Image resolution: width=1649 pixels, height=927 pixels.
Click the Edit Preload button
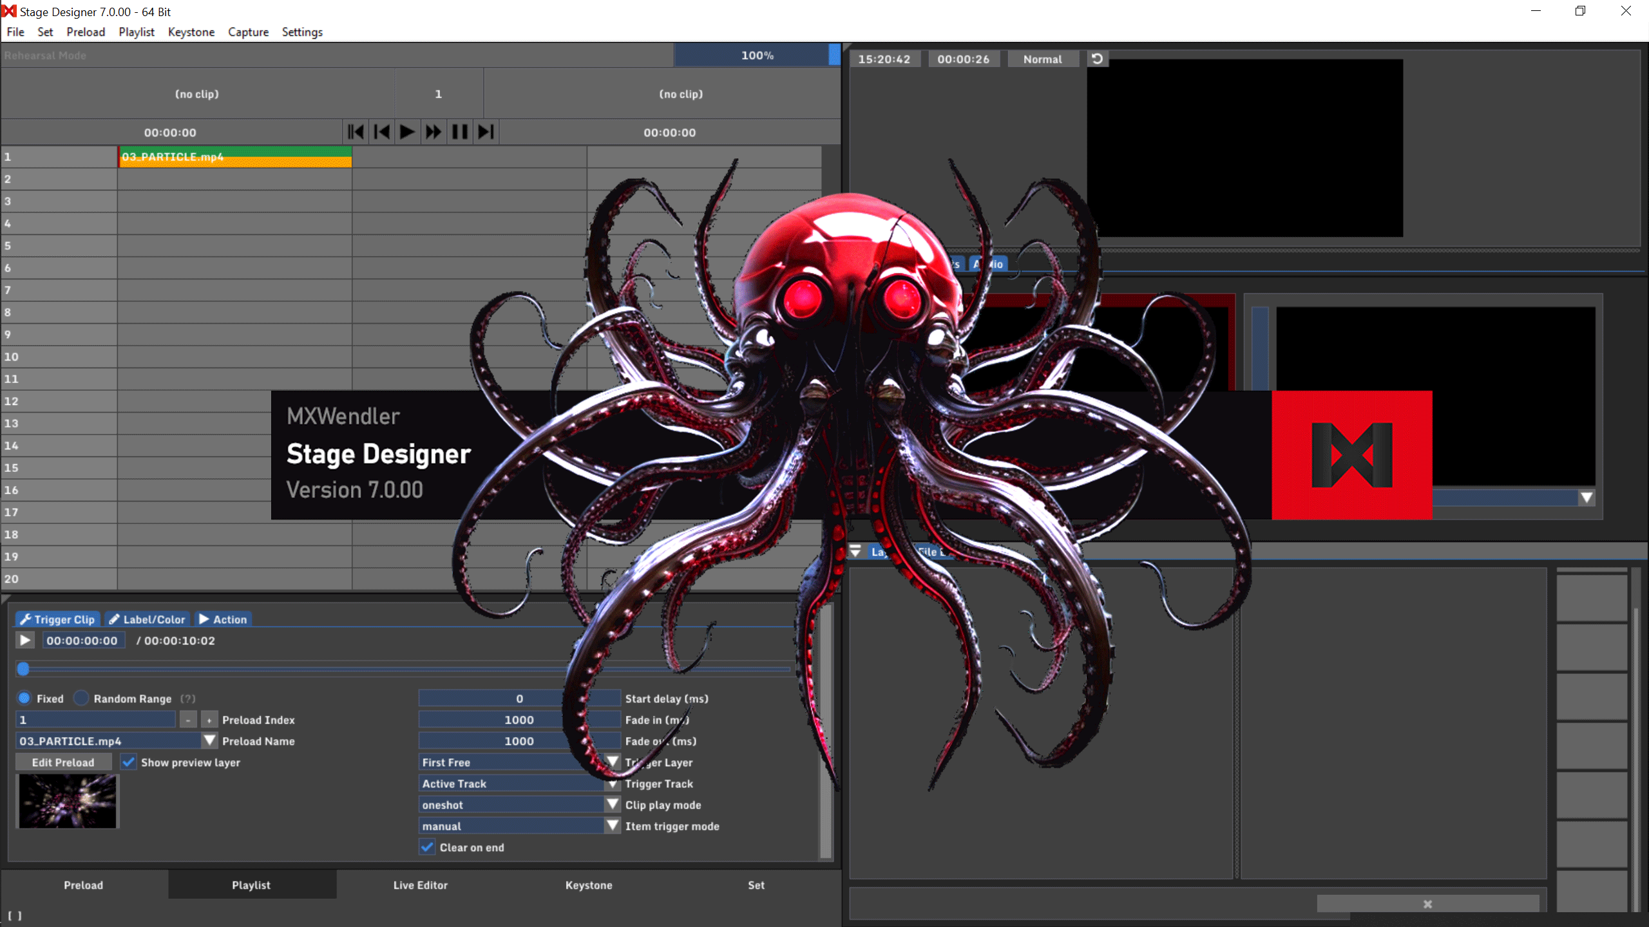(63, 762)
